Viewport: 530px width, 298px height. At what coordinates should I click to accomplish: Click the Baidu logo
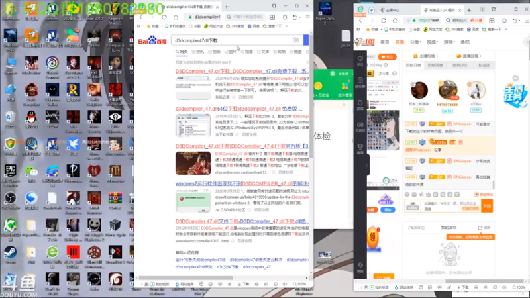tap(152, 40)
